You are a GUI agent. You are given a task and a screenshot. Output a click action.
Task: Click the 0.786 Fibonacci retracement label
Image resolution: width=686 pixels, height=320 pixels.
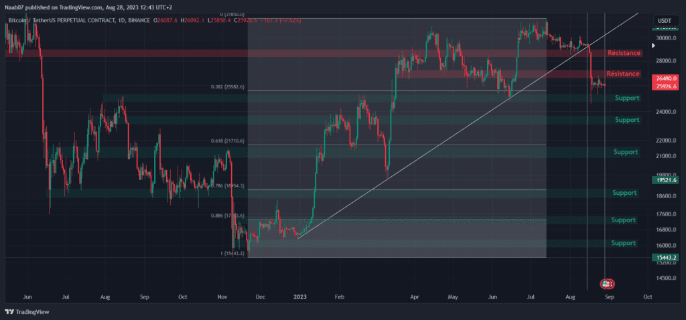[228, 186]
